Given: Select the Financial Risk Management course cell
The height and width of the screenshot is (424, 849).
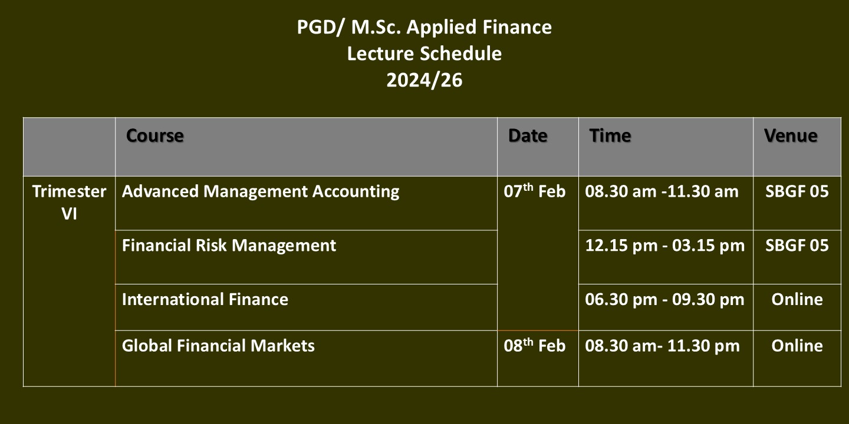Looking at the screenshot, I should coord(229,246).
